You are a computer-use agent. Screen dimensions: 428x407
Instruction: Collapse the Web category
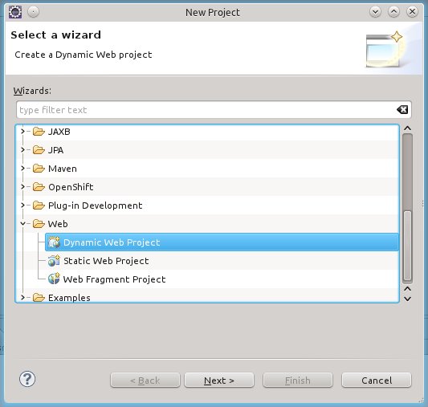tap(23, 224)
